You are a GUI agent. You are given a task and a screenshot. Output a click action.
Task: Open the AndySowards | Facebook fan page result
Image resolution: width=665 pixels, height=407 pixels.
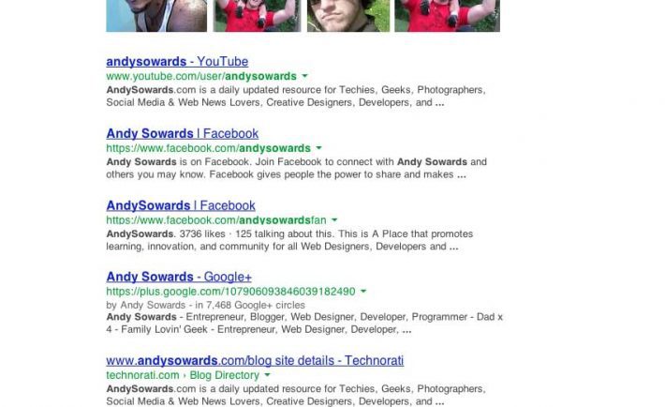[181, 205]
